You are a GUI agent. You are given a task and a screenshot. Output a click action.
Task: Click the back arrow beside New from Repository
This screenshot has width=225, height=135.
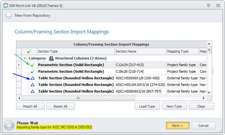[x=8, y=16]
